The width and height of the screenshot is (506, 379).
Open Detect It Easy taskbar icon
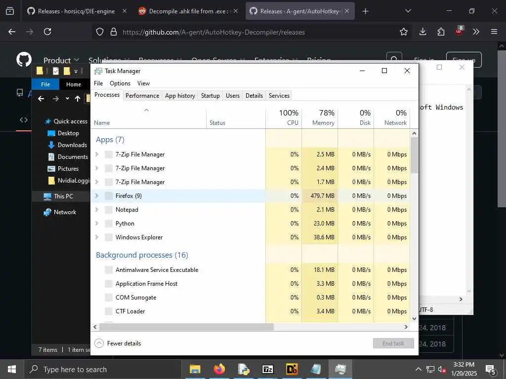292,369
